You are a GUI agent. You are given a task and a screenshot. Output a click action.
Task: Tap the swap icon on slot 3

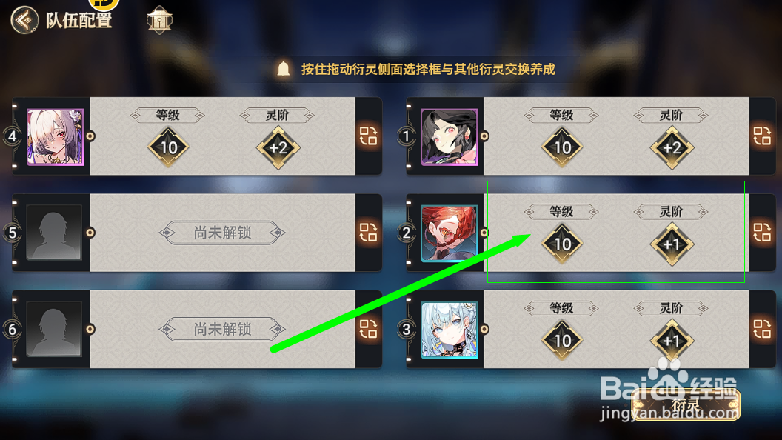click(x=762, y=329)
